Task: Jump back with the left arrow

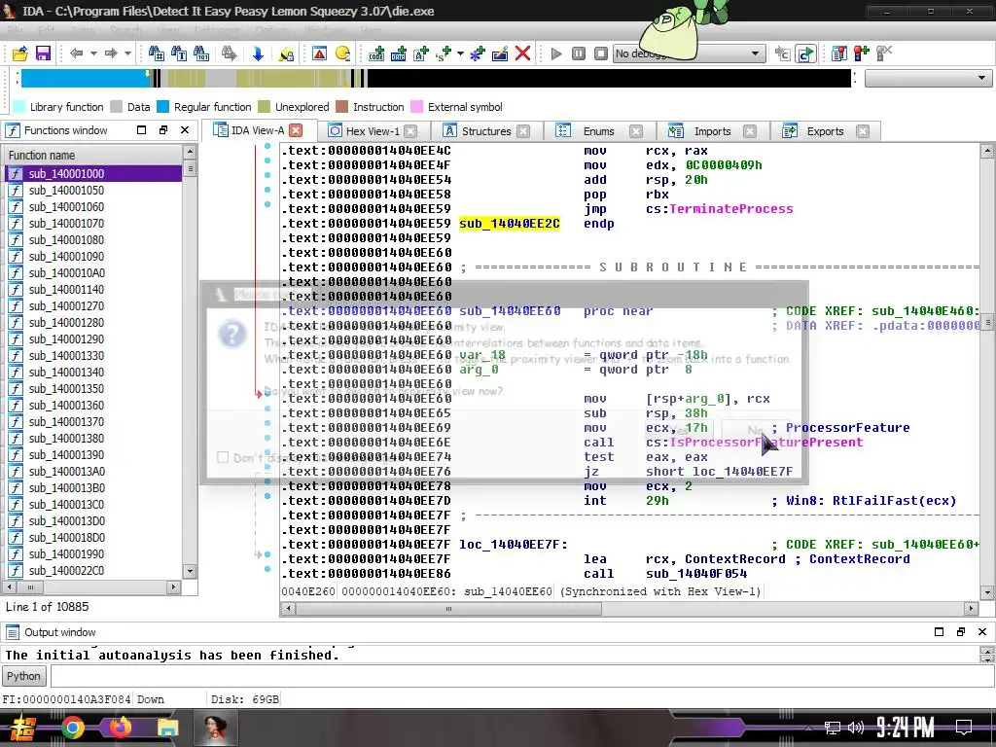Action: pos(76,53)
